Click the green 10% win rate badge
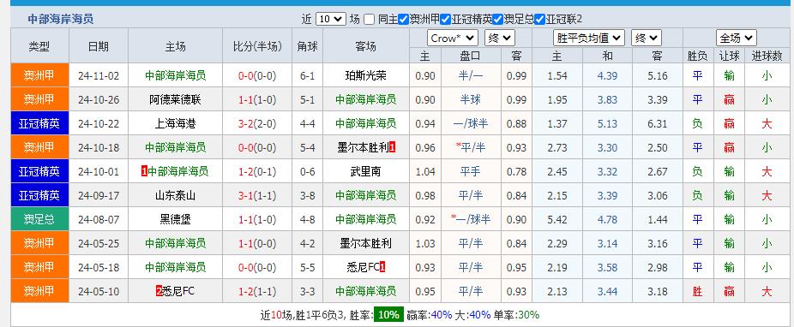Image resolution: width=794 pixels, height=327 pixels. pos(389,315)
